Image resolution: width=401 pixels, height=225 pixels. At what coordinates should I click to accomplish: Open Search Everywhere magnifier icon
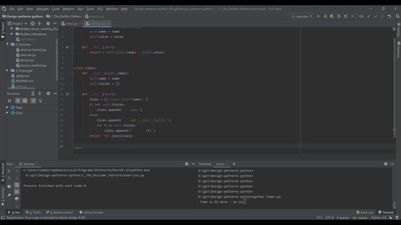[398, 16]
